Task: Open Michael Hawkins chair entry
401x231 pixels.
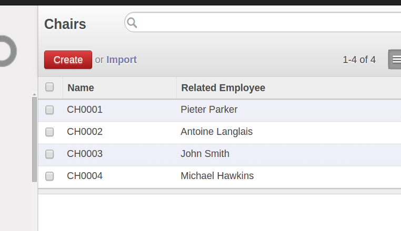Action: (x=217, y=176)
